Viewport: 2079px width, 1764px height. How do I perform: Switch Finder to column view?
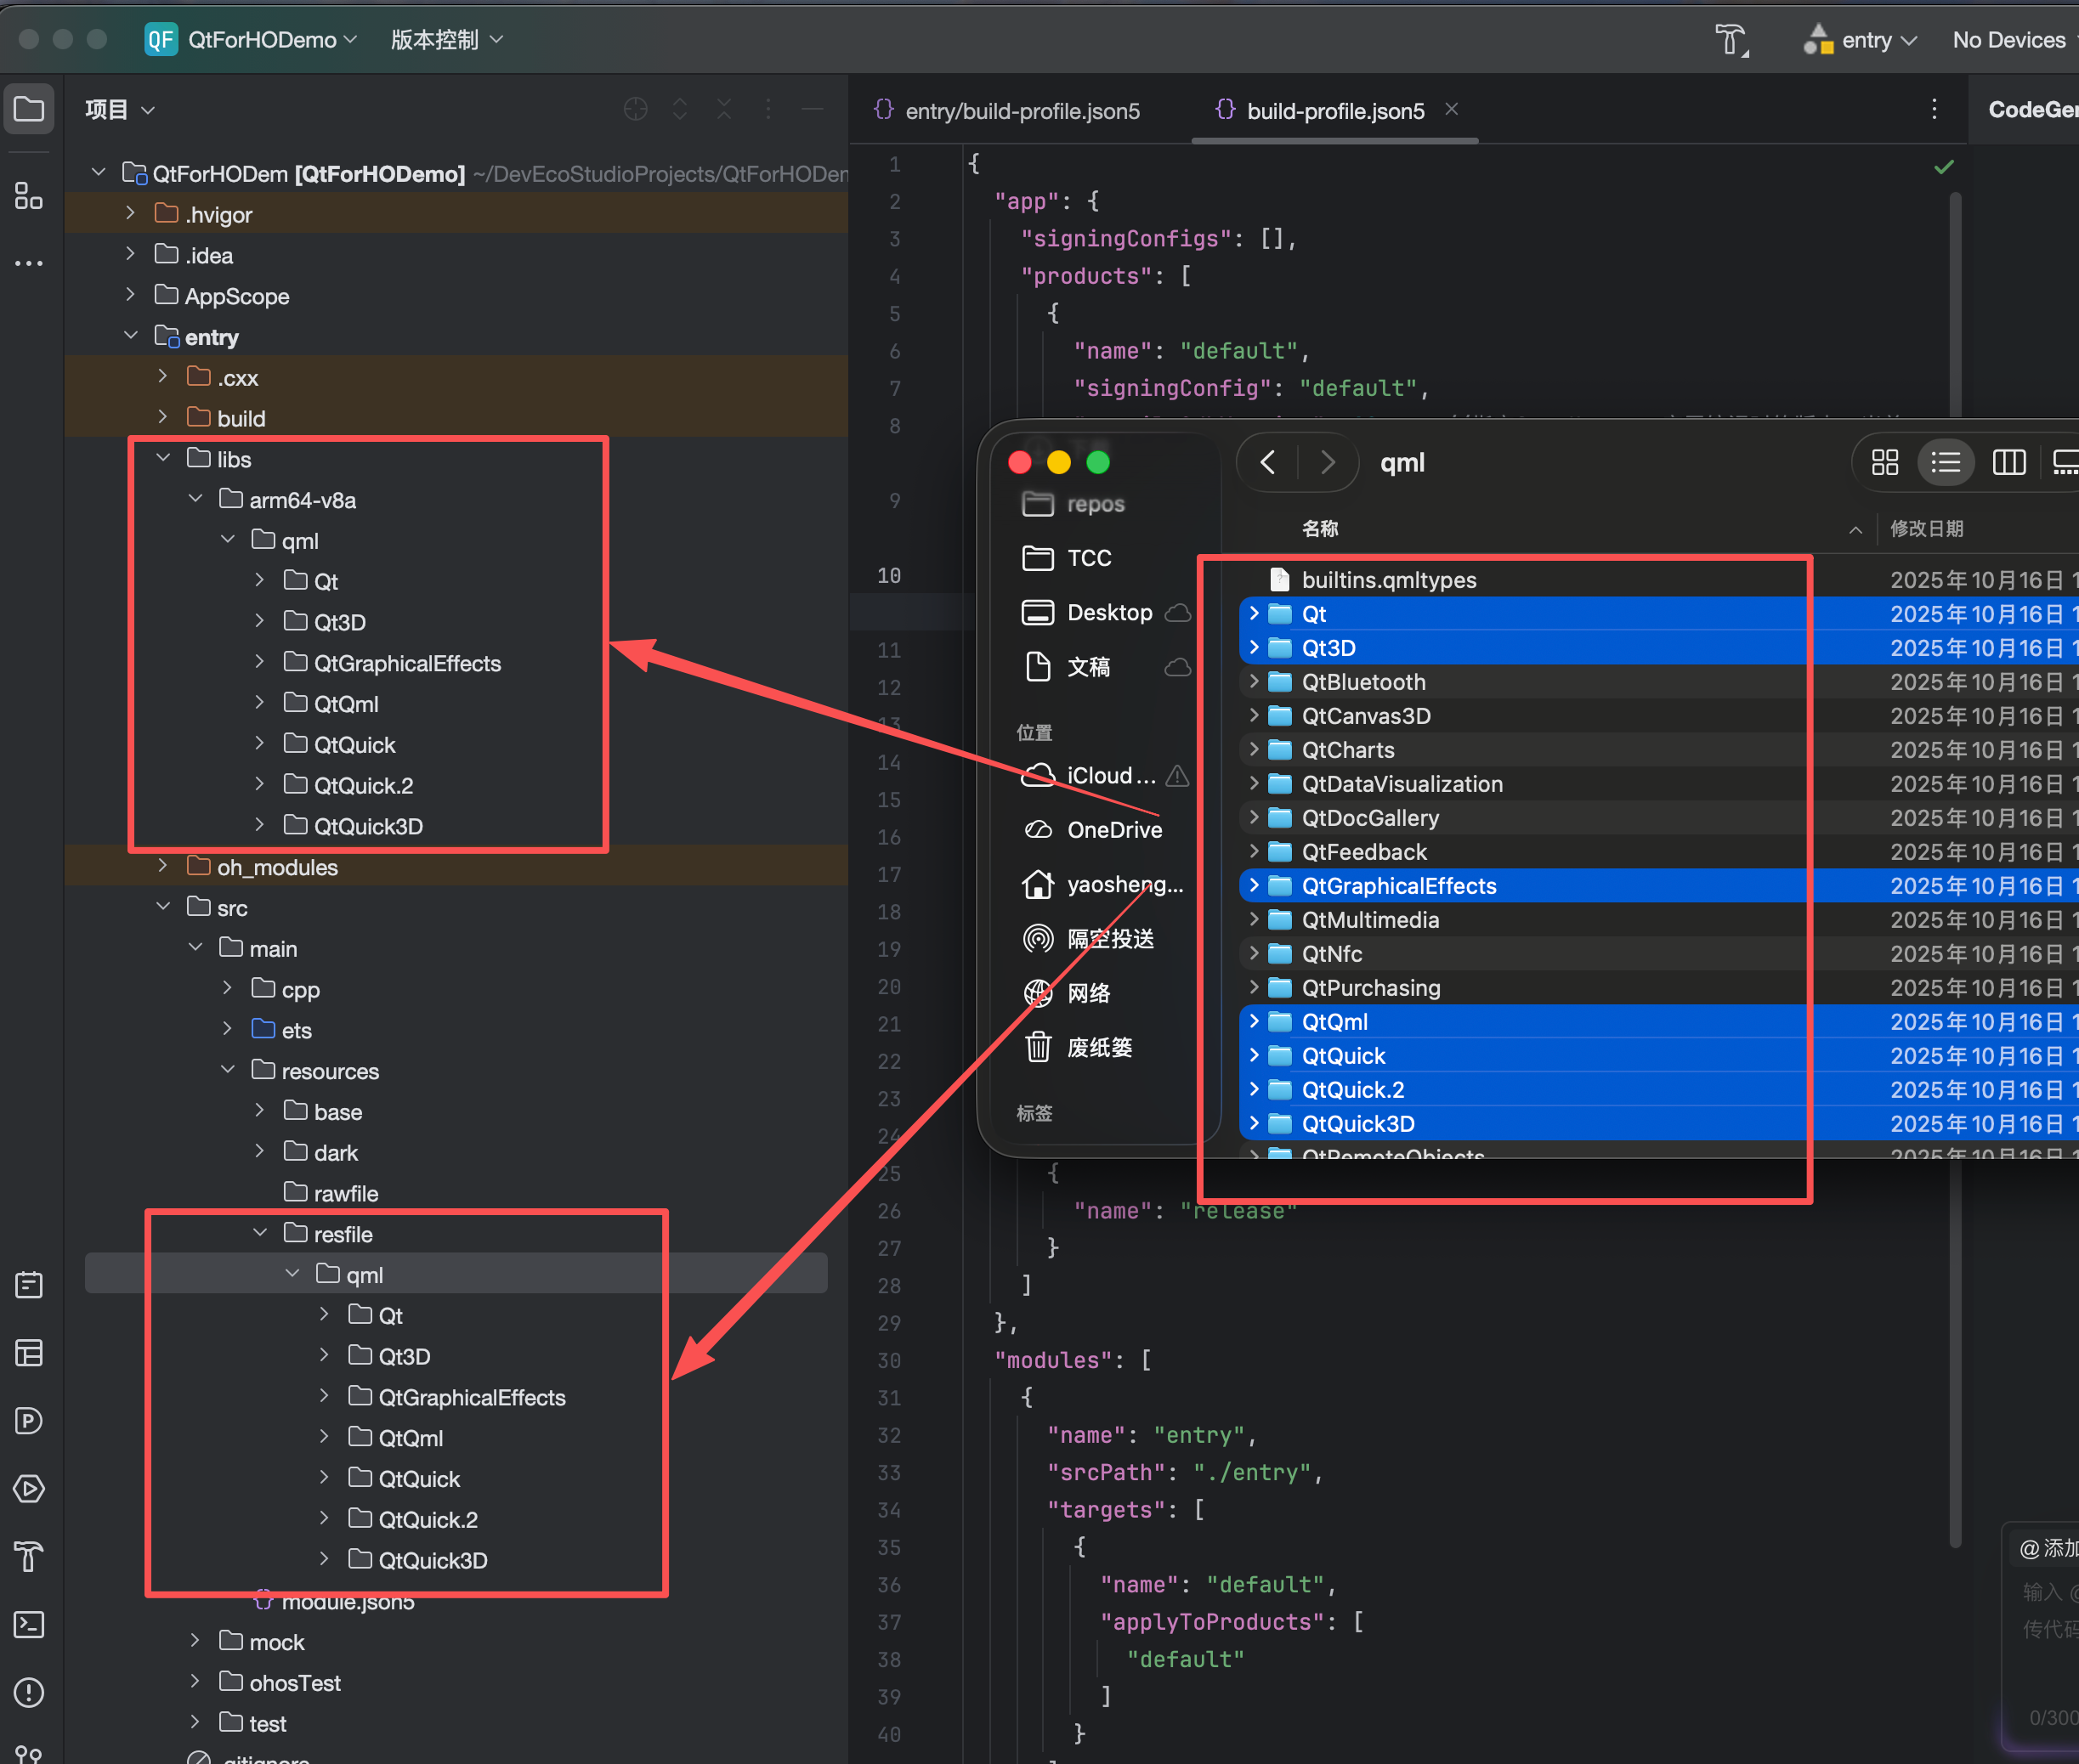(x=2008, y=462)
